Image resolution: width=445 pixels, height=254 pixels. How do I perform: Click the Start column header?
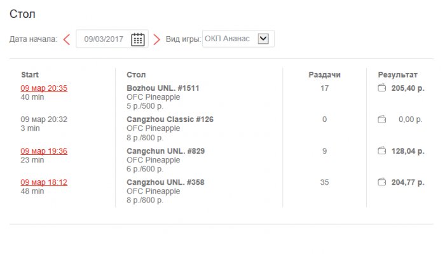coord(30,75)
